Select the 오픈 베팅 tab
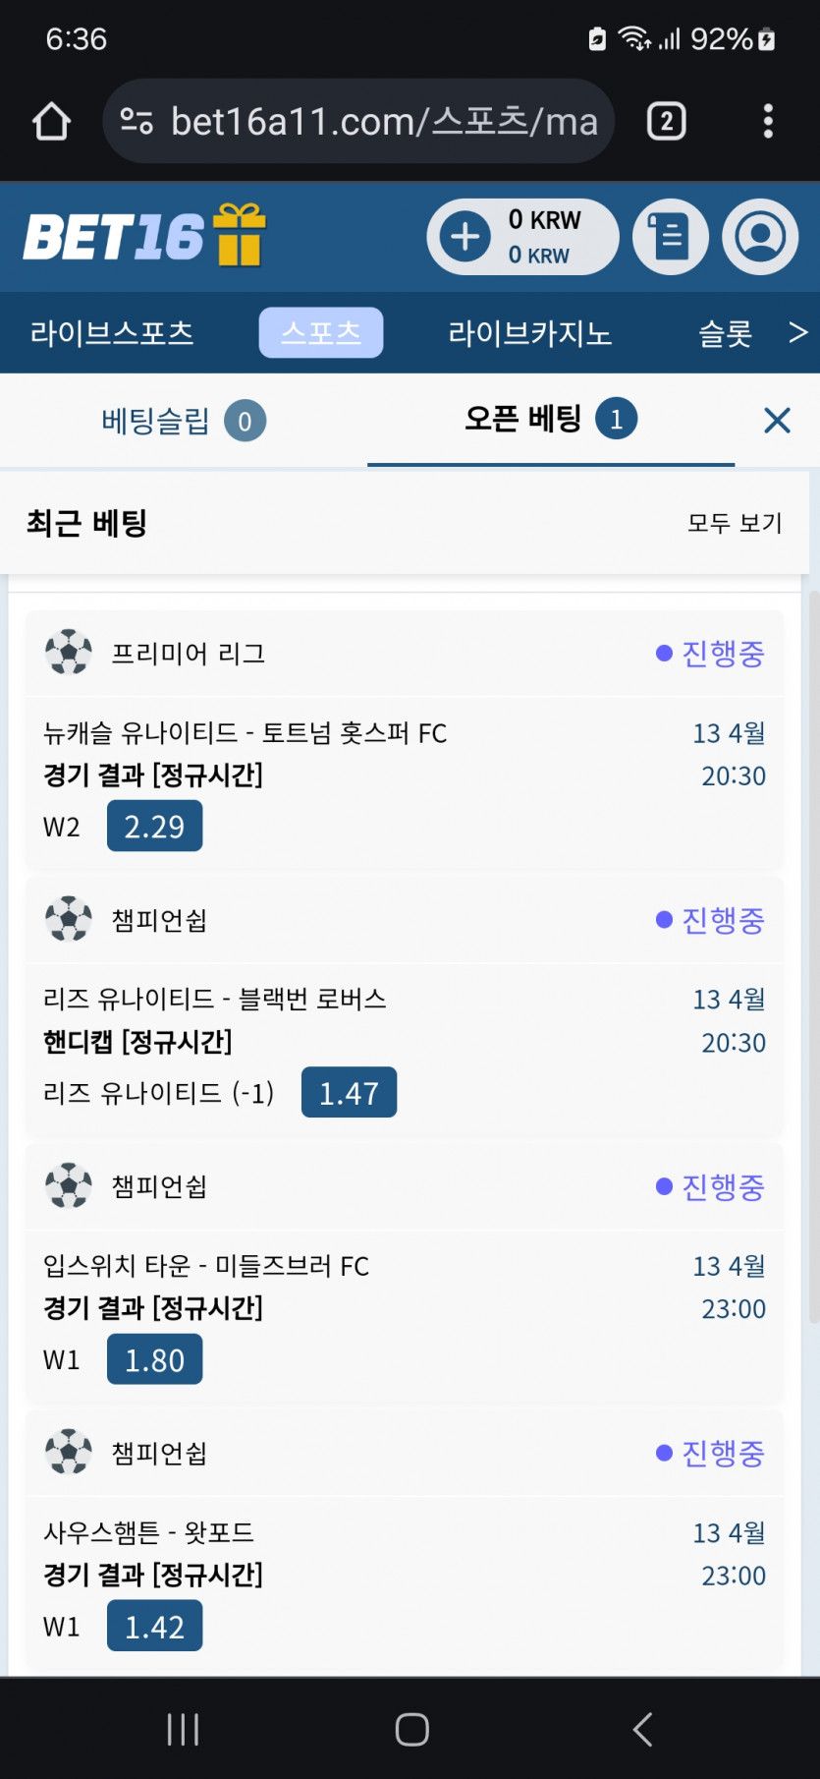This screenshot has width=820, height=1779. pyautogui.click(x=550, y=420)
